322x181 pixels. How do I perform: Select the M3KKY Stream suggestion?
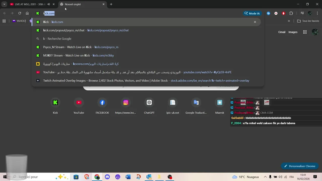tap(146, 56)
